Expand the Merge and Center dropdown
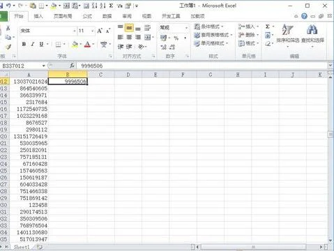This screenshot has height=251, width=334. pos(153,37)
